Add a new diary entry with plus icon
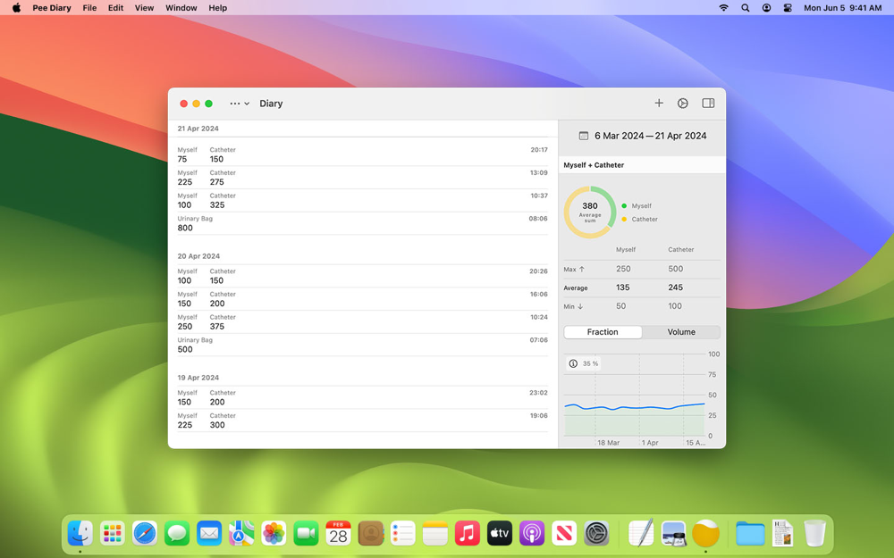Screen dimensions: 894x558 pos(659,103)
